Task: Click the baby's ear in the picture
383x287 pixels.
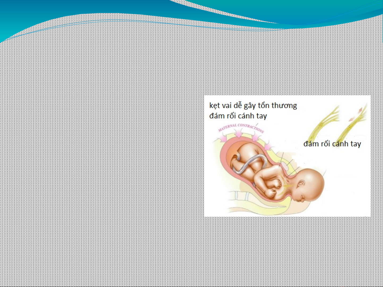Action: click(301, 183)
